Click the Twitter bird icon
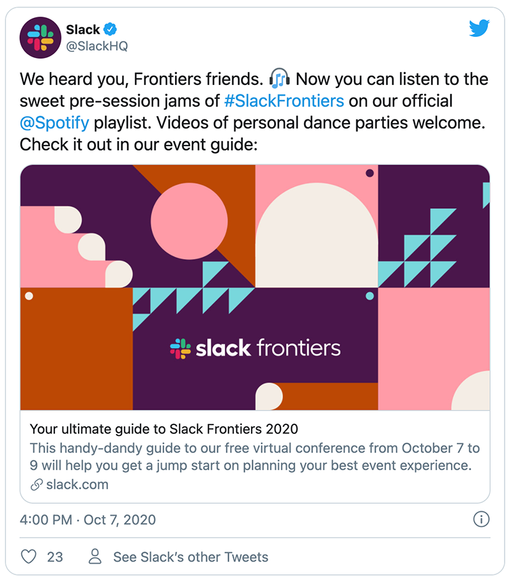The height and width of the screenshot is (584, 511). click(x=479, y=28)
